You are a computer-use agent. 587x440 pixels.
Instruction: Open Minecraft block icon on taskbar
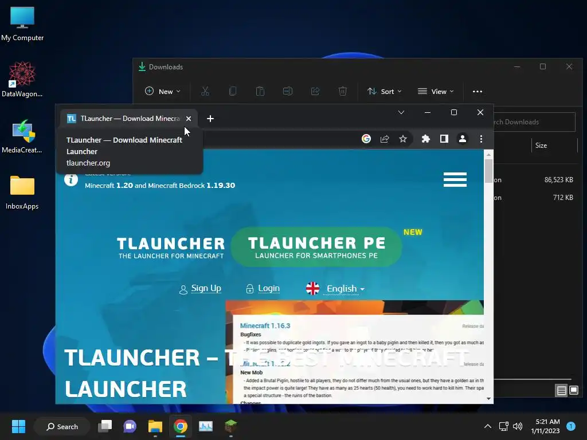pos(230,426)
